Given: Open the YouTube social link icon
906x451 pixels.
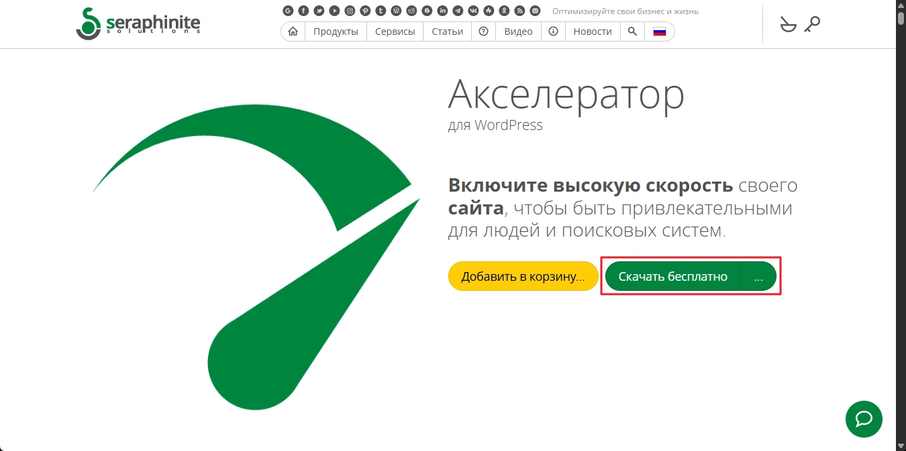Looking at the screenshot, I should coord(334,11).
